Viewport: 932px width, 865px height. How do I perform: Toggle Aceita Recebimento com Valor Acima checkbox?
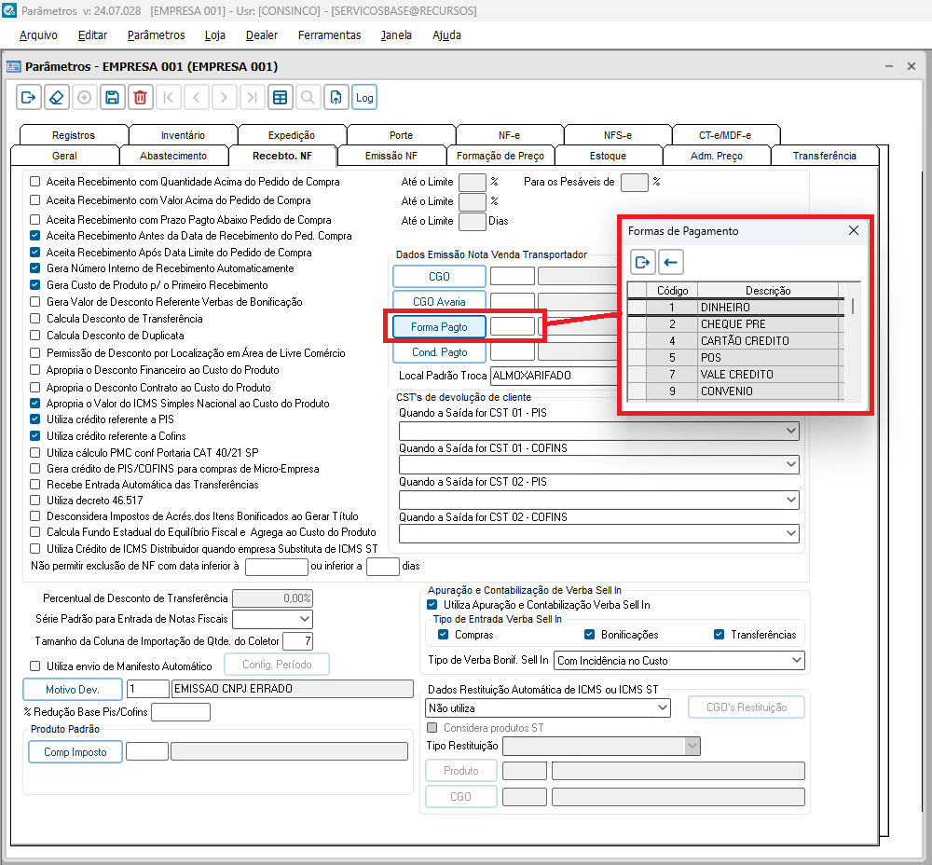(x=35, y=200)
